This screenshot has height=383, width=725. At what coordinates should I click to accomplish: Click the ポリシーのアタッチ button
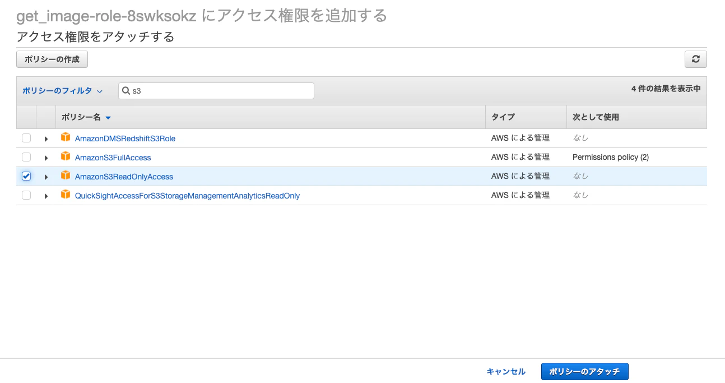584,371
